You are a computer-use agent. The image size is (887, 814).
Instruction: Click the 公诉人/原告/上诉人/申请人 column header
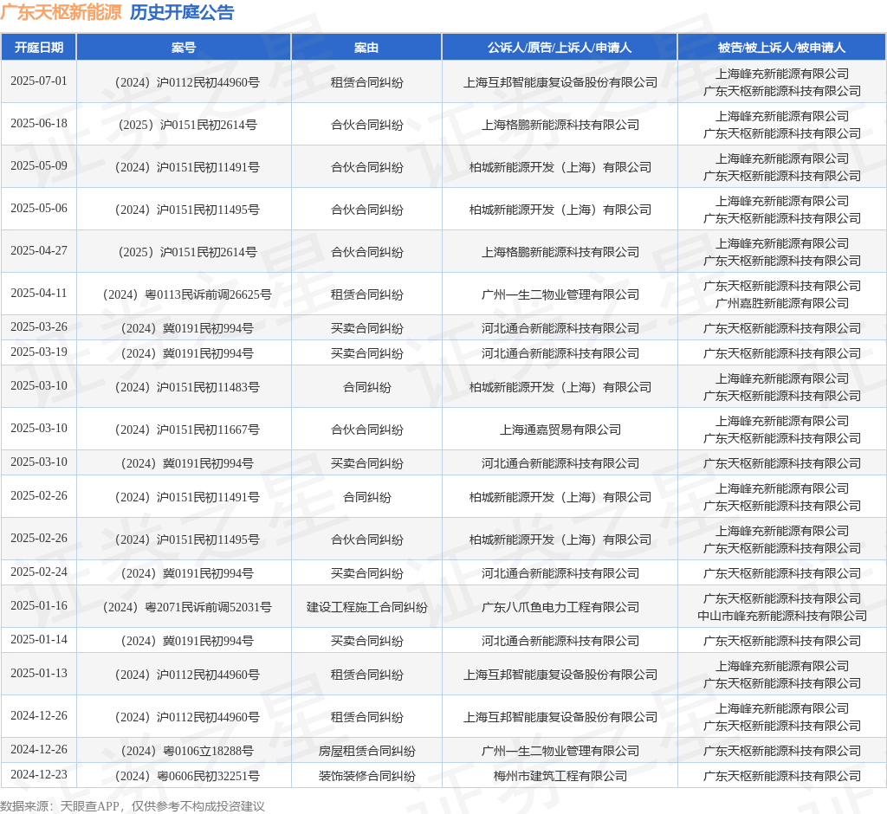[560, 48]
